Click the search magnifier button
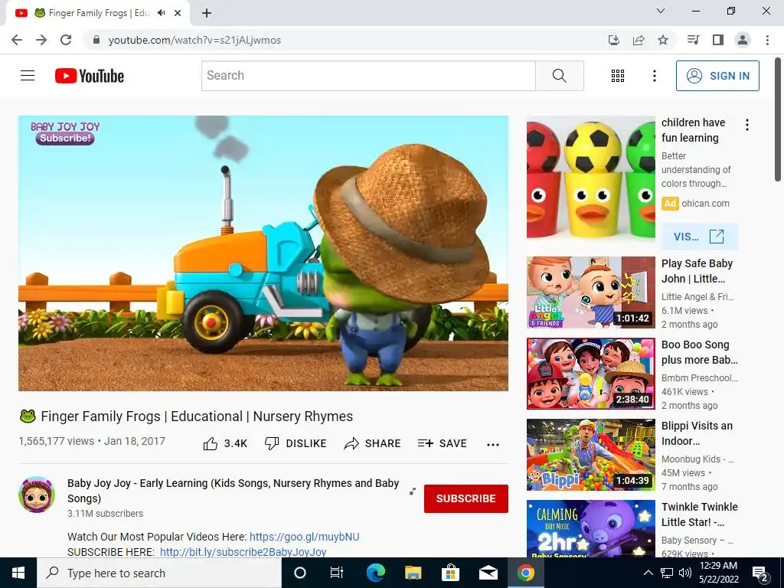Screen dimensions: 784x588 [560, 76]
